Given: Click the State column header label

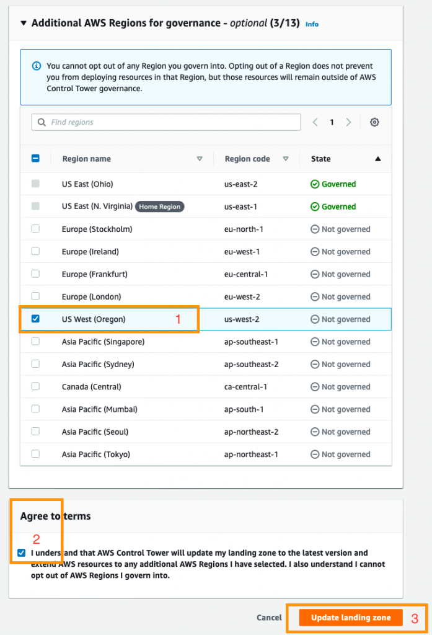Looking at the screenshot, I should click(x=320, y=159).
